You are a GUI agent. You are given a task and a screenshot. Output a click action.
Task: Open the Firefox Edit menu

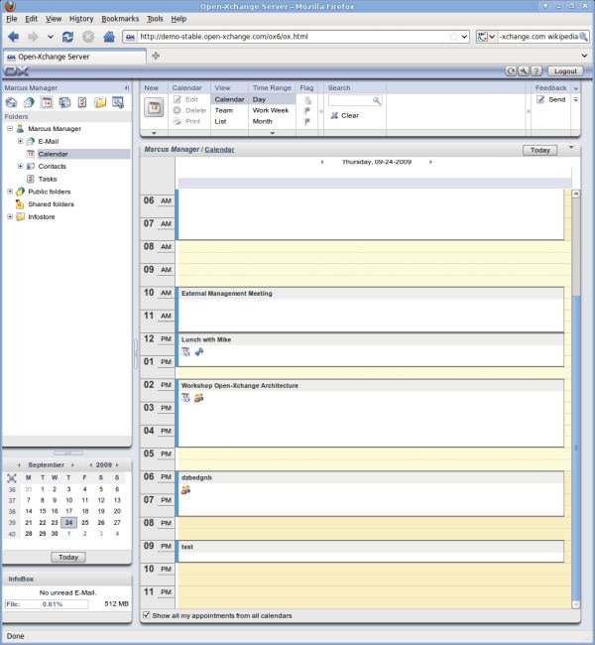(32, 19)
